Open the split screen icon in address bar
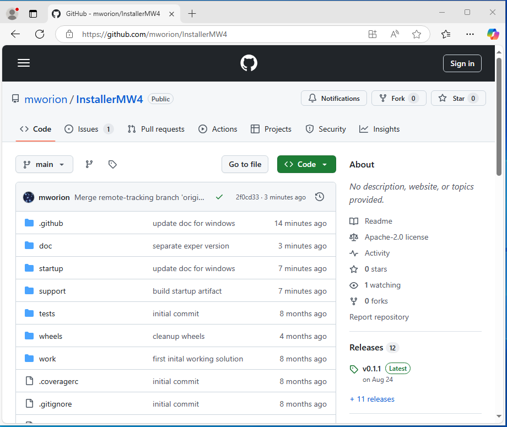Screen dimensions: 507x427 373,34
